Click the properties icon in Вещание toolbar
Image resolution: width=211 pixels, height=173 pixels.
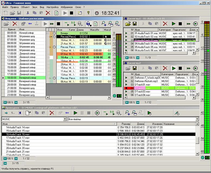tap(23, 24)
